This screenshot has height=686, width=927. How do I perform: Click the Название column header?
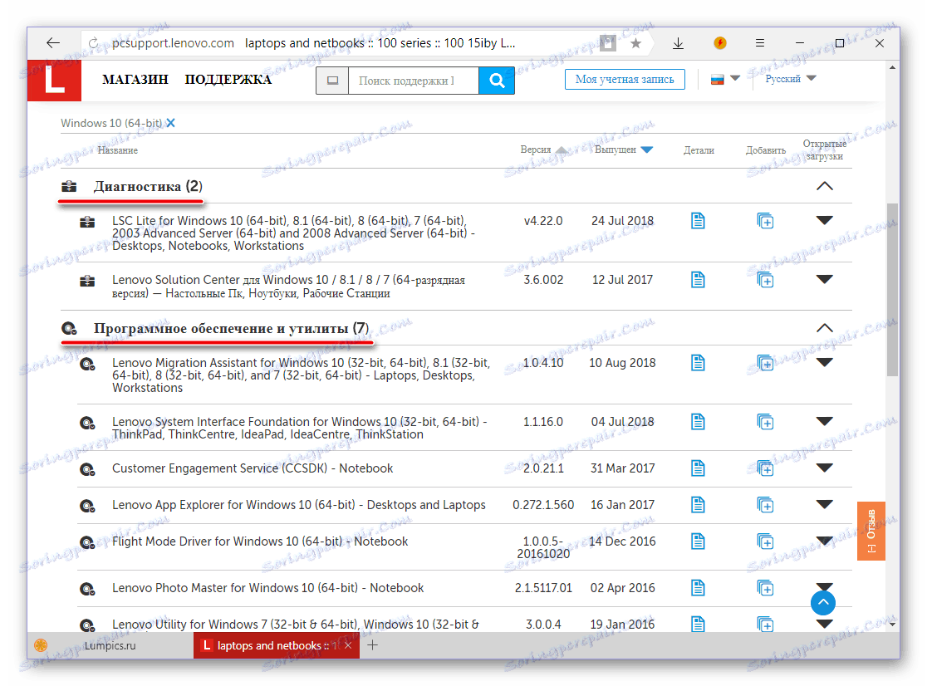(x=118, y=150)
